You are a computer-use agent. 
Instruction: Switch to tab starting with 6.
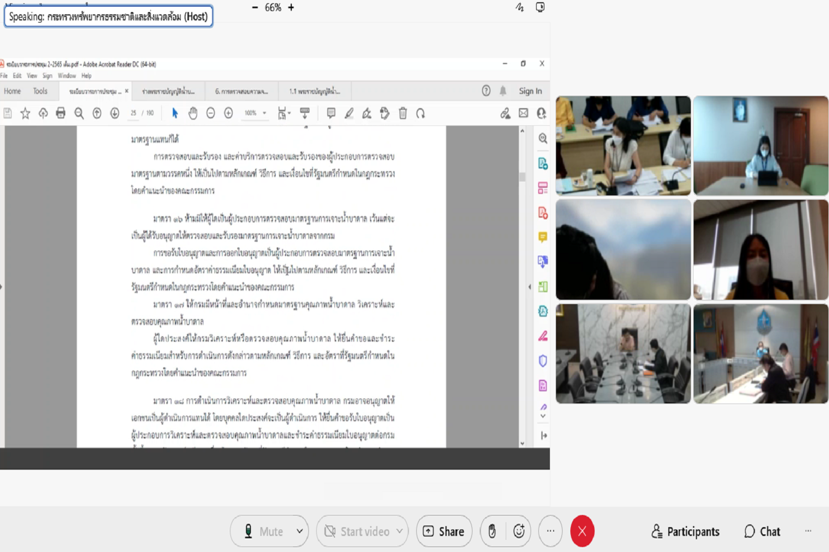tap(242, 91)
